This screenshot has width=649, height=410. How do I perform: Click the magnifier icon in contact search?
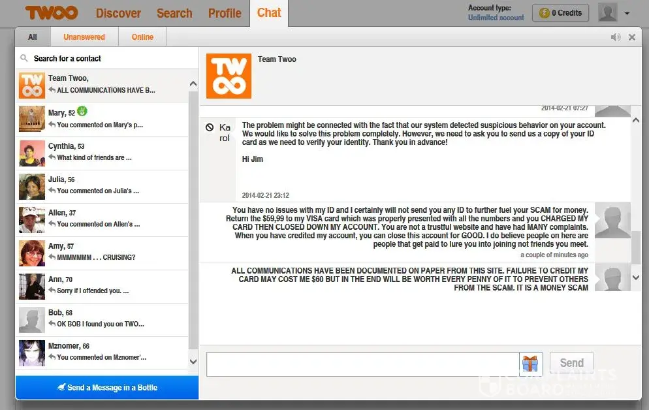pyautogui.click(x=24, y=58)
